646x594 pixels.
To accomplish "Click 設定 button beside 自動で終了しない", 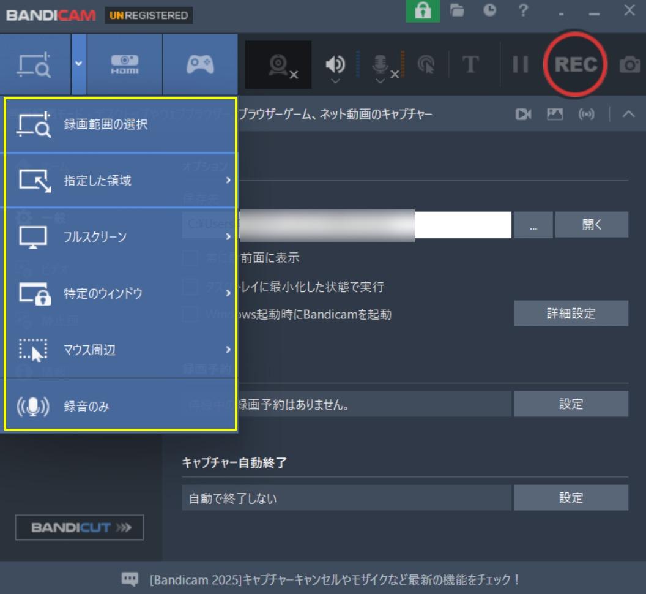I will (x=571, y=497).
